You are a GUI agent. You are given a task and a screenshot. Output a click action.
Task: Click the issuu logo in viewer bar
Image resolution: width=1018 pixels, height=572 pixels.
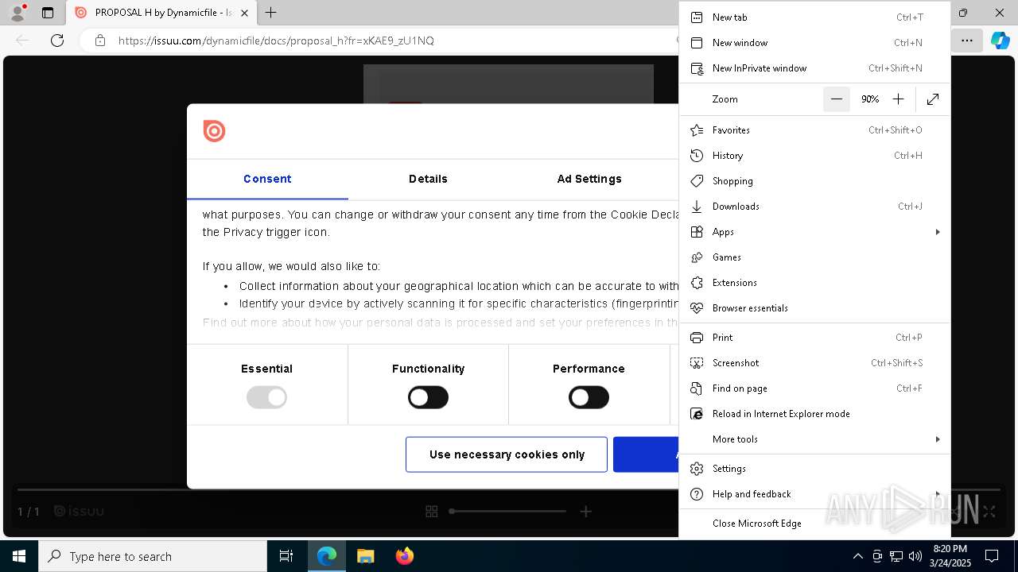[x=79, y=512]
